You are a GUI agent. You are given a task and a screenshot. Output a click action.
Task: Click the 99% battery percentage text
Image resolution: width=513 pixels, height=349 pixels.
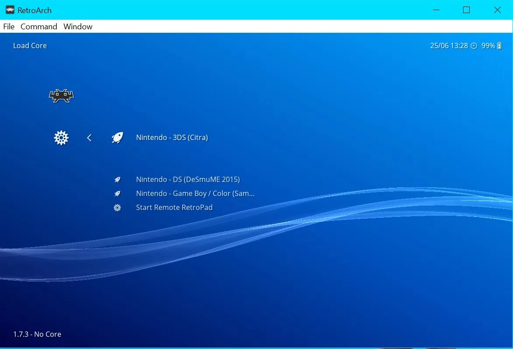(488, 46)
